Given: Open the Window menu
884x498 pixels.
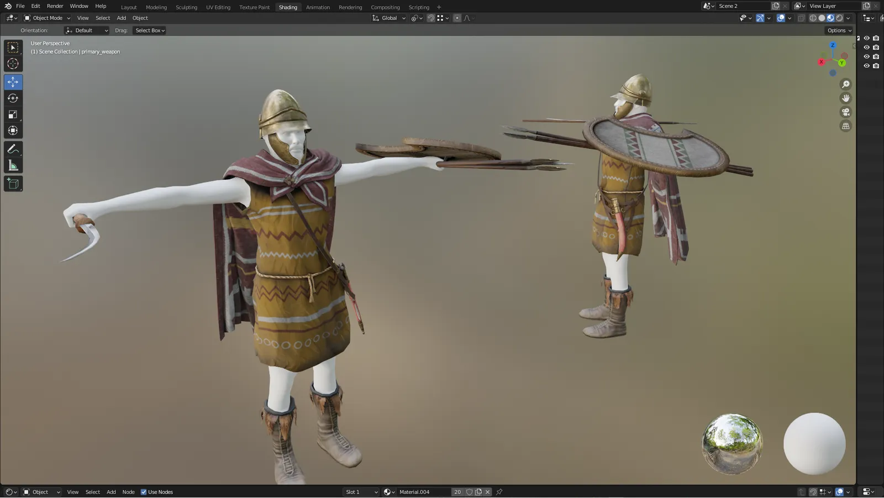Looking at the screenshot, I should pos(79,6).
